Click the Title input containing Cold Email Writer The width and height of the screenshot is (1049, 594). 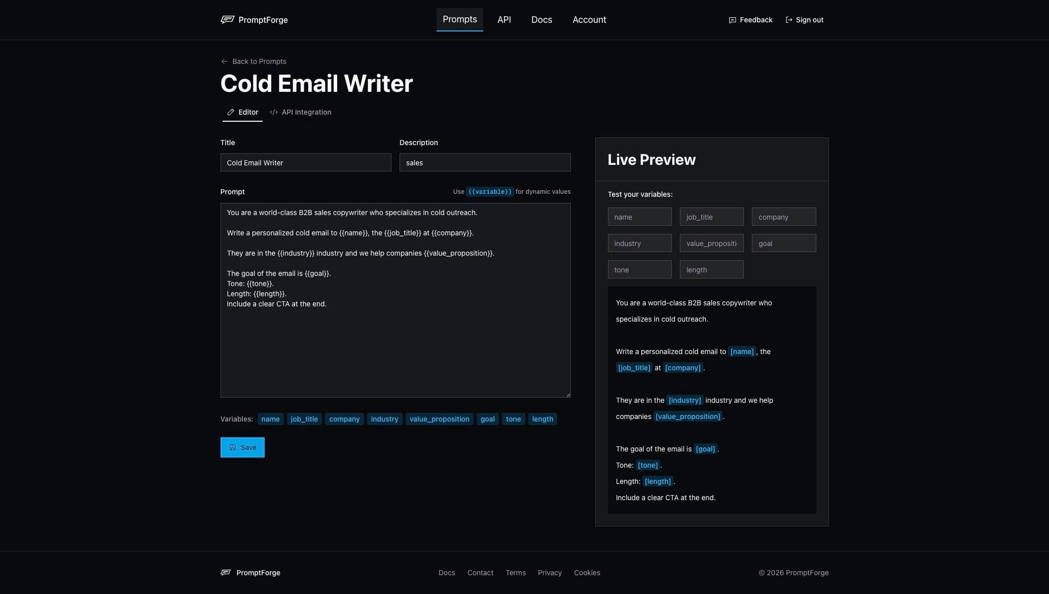coord(305,162)
